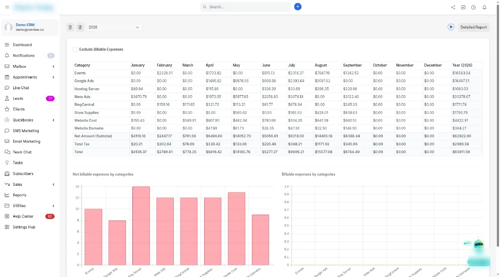Screen dimensions: 500x277
Task: Click the Help Center badge 82
Action: 50,216
